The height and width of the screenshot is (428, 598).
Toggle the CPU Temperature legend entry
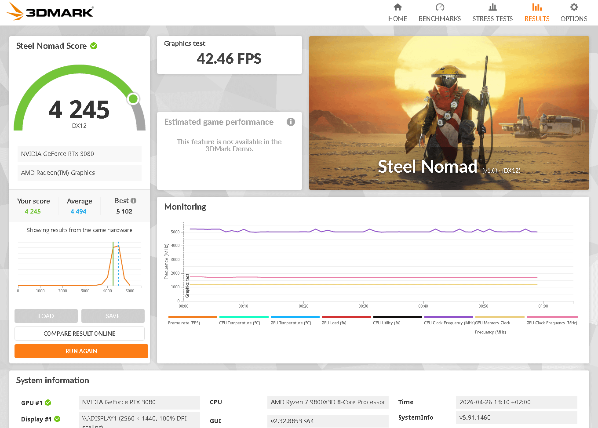click(x=240, y=323)
